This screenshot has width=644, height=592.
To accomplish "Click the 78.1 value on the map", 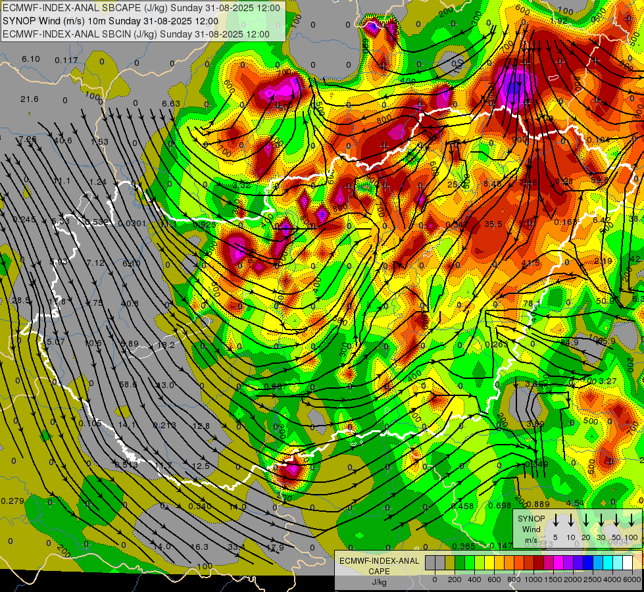I will [x=532, y=304].
